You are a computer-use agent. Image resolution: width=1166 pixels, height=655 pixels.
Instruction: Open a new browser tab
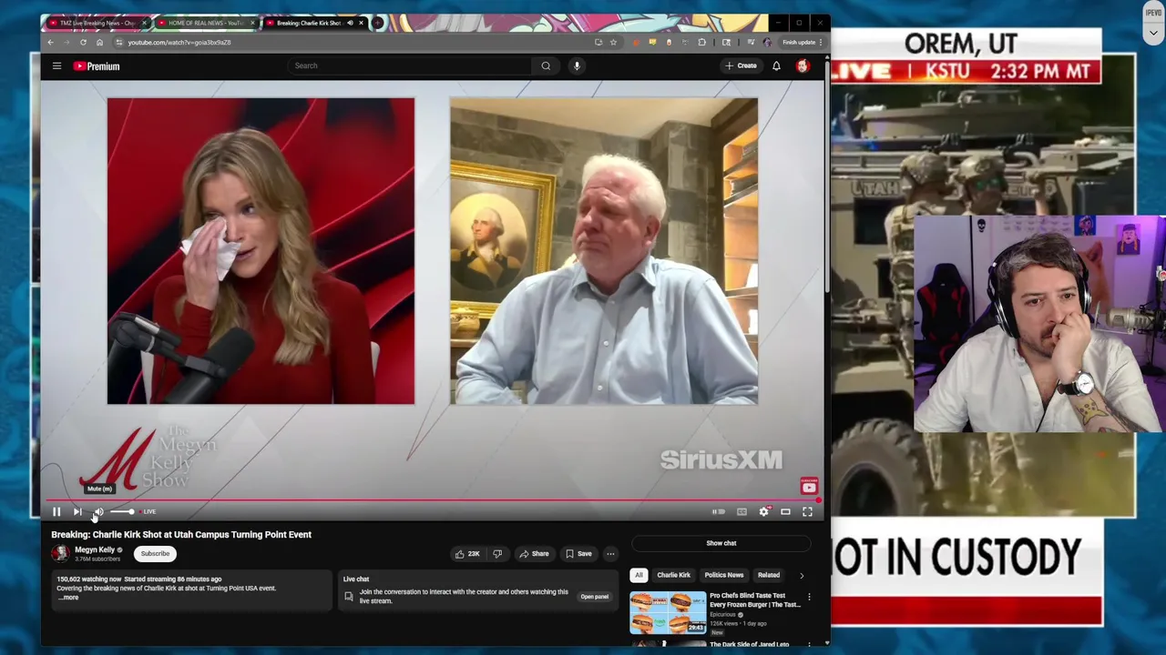[377, 23]
